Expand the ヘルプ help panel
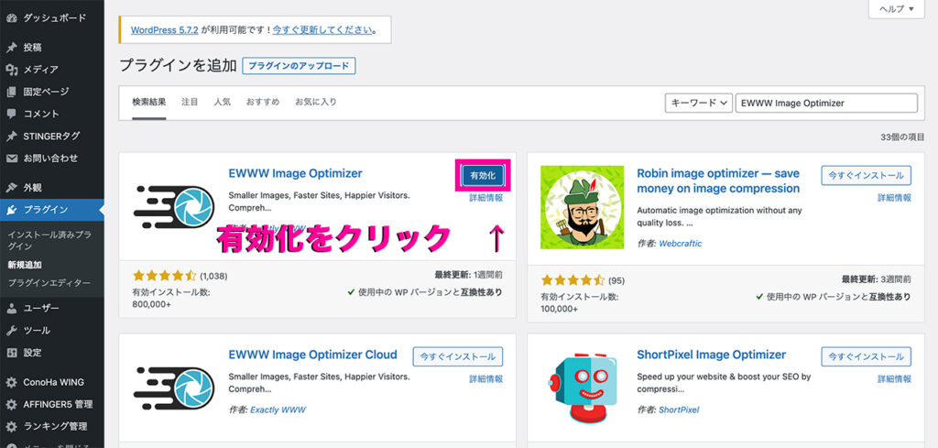This screenshot has height=448, width=938. click(896, 8)
